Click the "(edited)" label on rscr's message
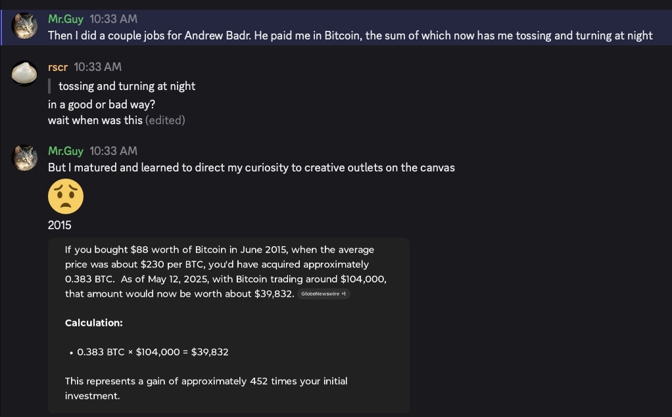672x417 pixels. coord(165,120)
